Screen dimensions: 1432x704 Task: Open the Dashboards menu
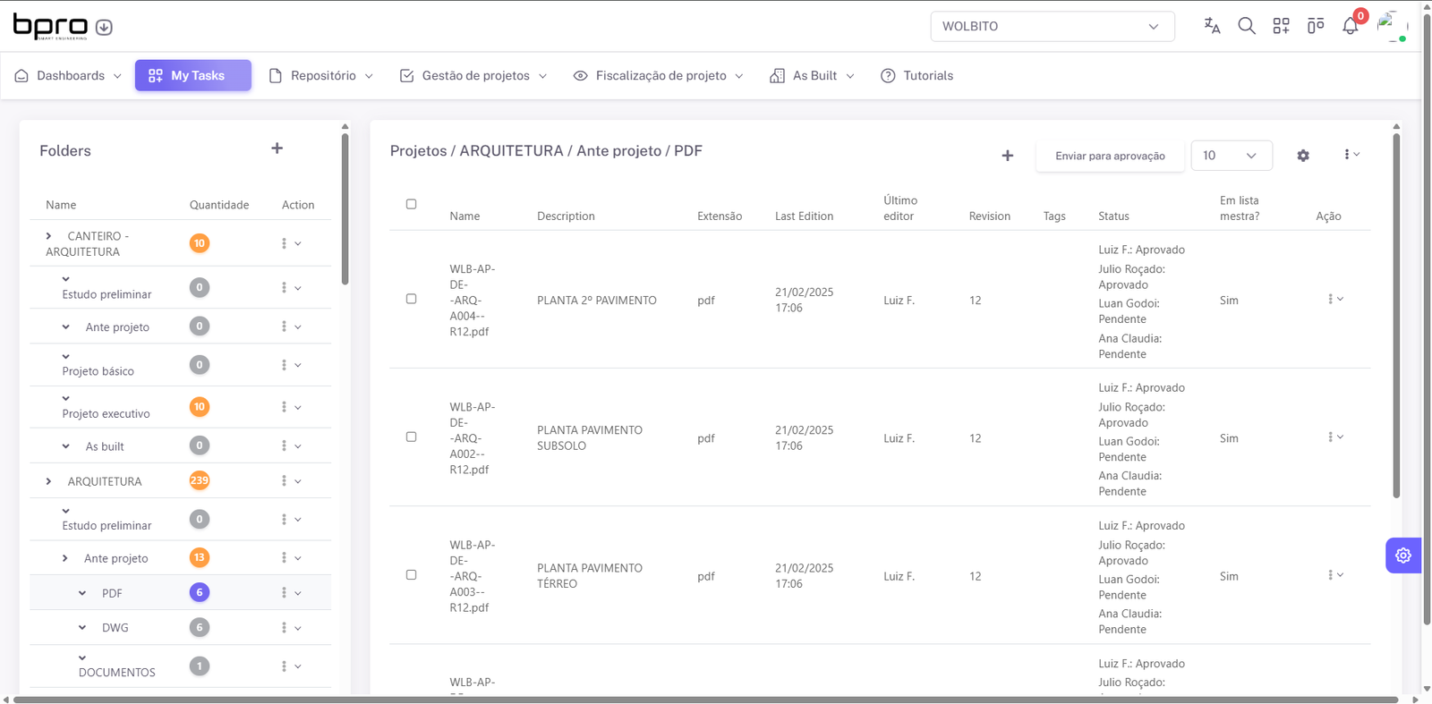pyautogui.click(x=68, y=76)
